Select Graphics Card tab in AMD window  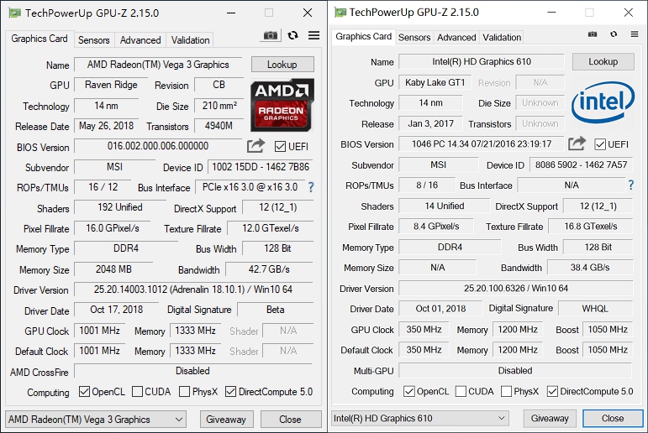click(40, 39)
